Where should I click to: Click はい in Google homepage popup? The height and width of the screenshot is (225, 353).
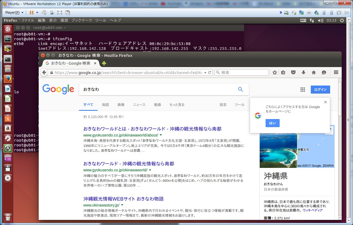pos(273,123)
